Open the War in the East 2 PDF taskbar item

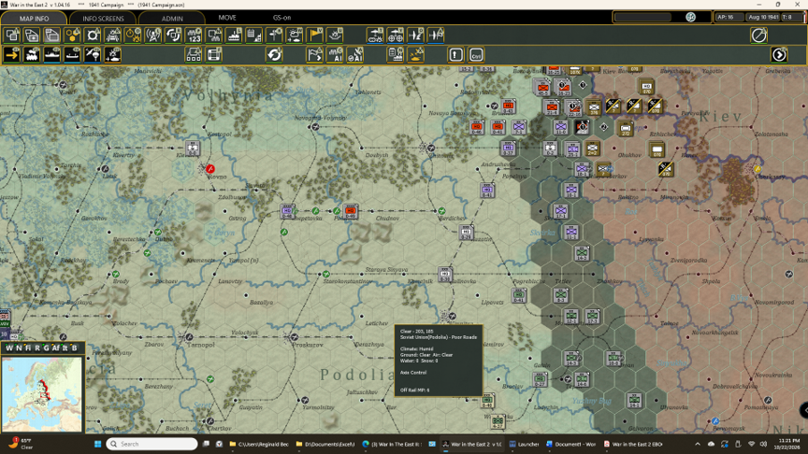coord(633,444)
